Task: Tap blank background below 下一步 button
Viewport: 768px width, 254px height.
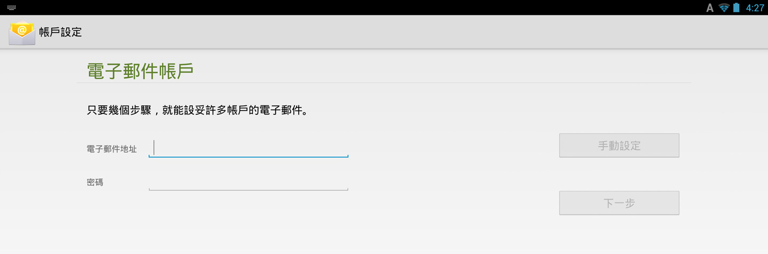Action: (619, 235)
